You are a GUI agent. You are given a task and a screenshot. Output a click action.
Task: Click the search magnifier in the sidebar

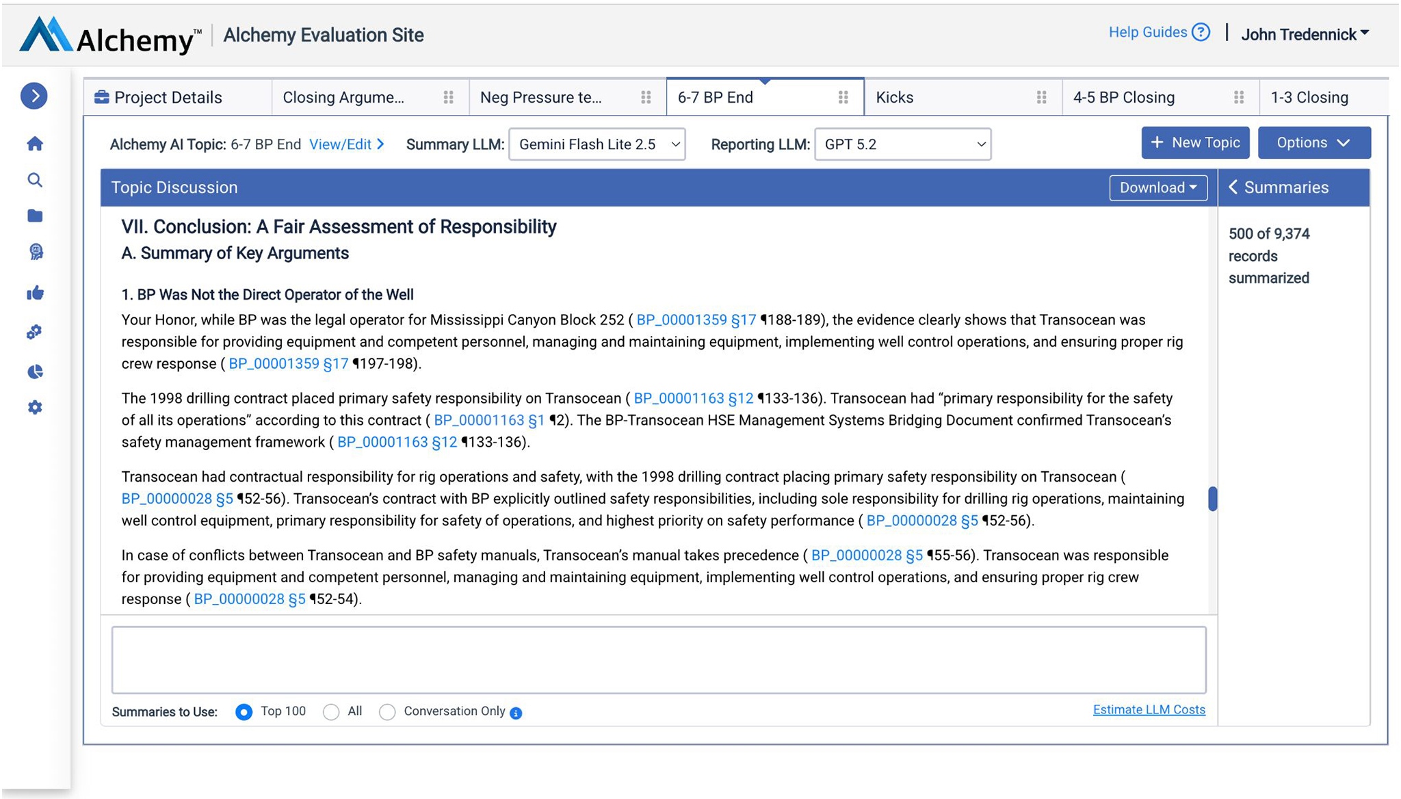(x=35, y=180)
